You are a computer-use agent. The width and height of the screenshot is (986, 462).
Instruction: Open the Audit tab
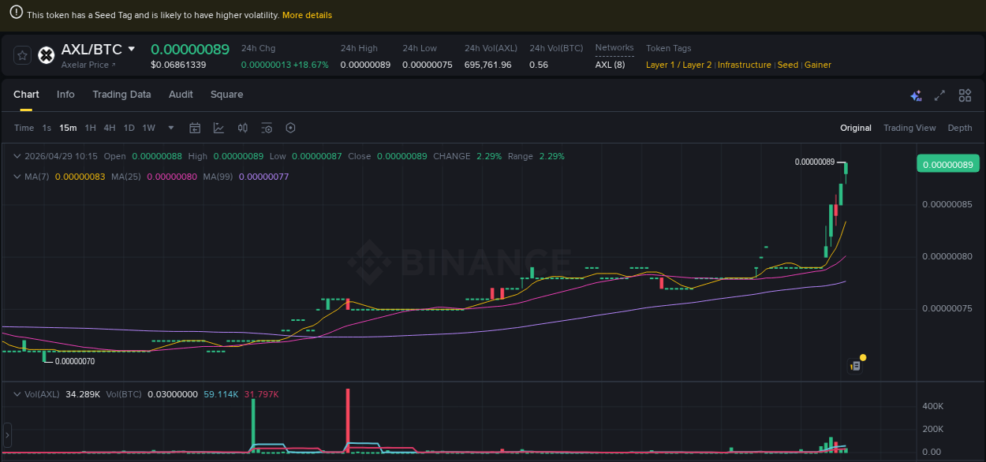click(x=181, y=95)
